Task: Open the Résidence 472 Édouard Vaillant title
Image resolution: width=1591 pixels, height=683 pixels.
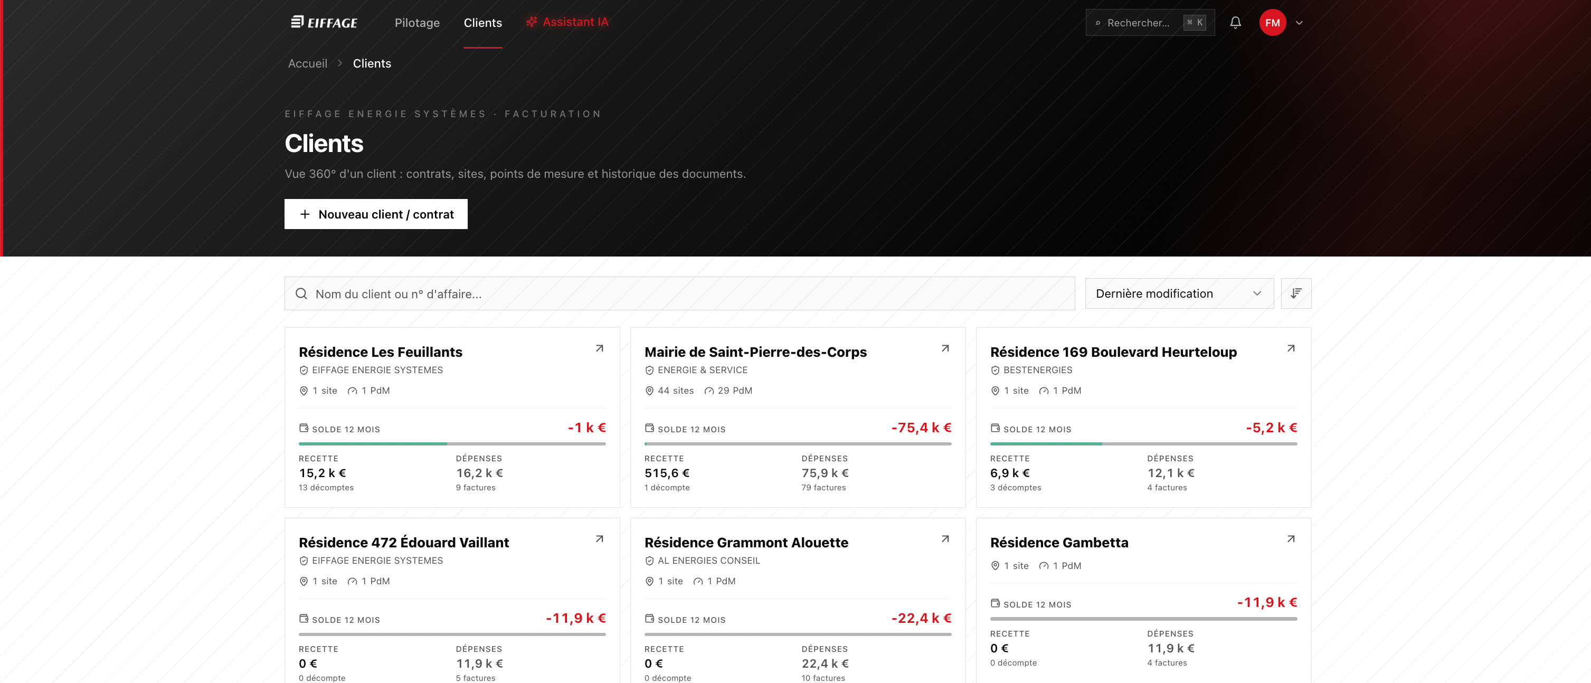Action: [x=404, y=543]
